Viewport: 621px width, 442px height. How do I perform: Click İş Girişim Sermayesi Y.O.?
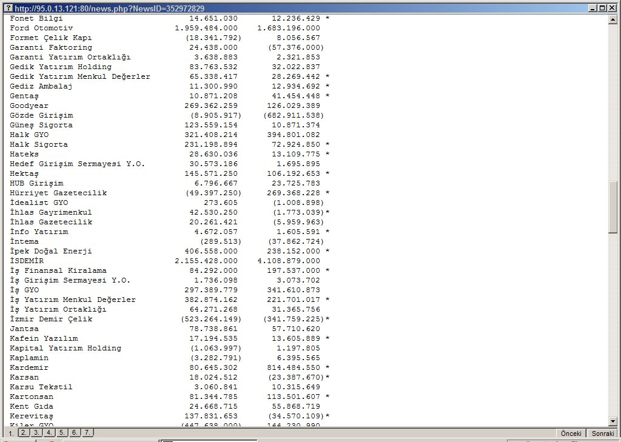coord(70,280)
